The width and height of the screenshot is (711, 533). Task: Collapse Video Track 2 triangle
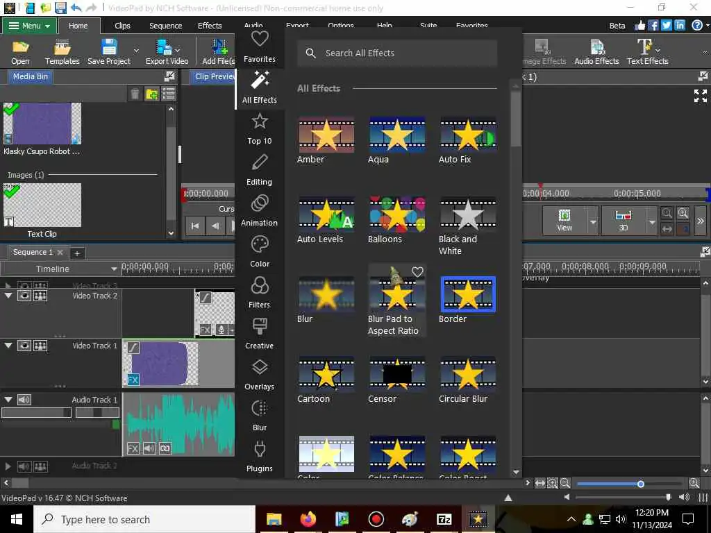pyautogui.click(x=8, y=296)
